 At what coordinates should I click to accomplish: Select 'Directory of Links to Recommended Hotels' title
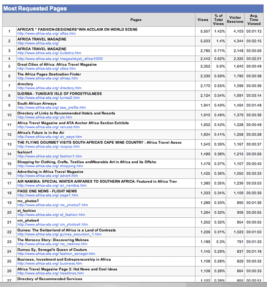coord(66,113)
